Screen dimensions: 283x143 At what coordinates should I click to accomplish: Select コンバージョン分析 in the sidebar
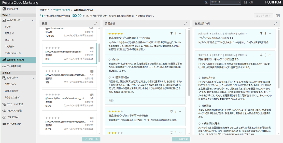click(13, 53)
